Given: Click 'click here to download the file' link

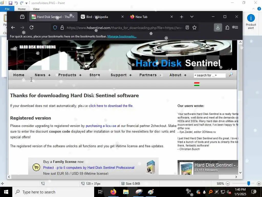Looking at the screenshot, I should 111,106.
